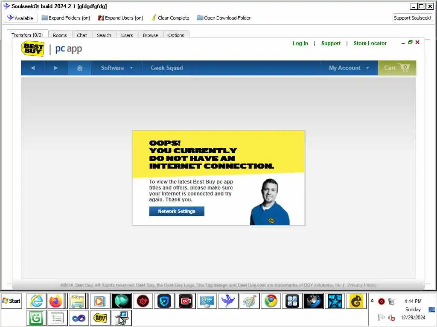Switch to the Chat tab
The image size is (437, 327).
click(x=82, y=35)
